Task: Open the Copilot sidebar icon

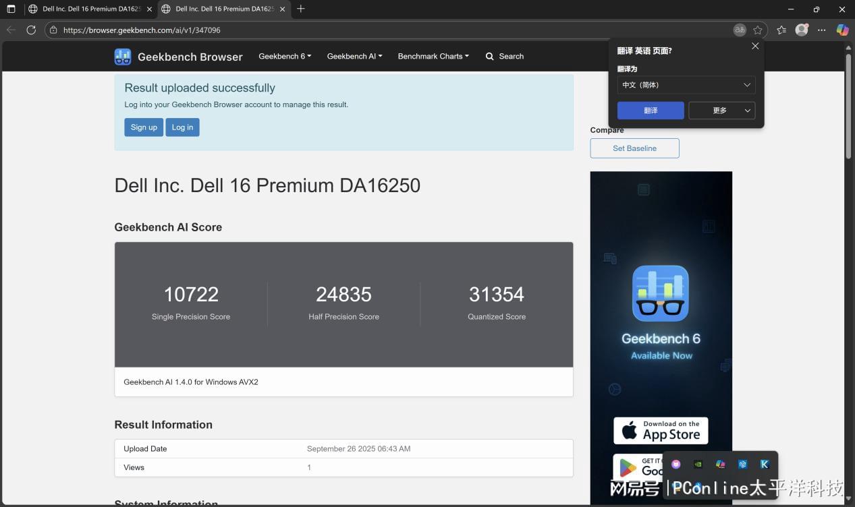Action: (x=842, y=30)
